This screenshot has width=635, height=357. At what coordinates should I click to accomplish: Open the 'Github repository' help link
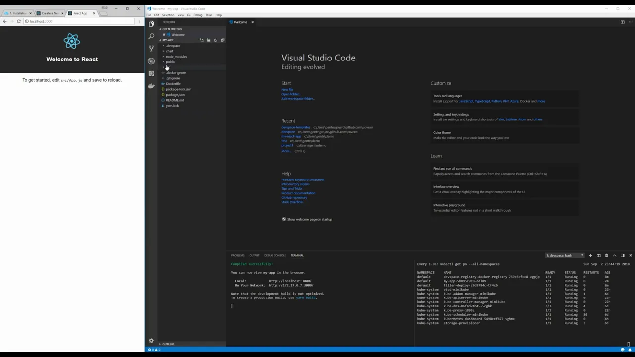[294, 198]
